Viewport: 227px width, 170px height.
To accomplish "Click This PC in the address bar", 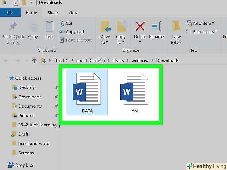I will [61, 61].
